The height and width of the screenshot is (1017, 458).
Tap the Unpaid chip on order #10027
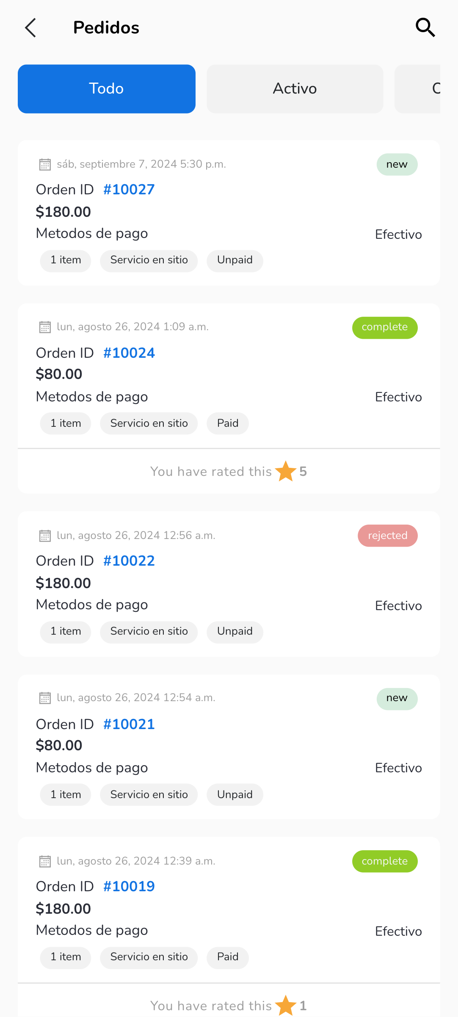[x=235, y=260]
